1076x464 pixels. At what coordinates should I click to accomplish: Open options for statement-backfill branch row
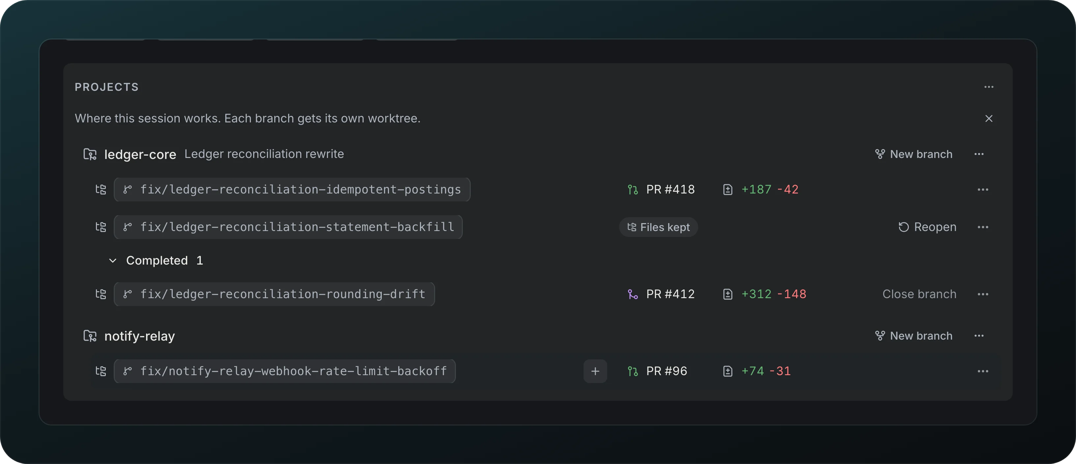point(983,227)
